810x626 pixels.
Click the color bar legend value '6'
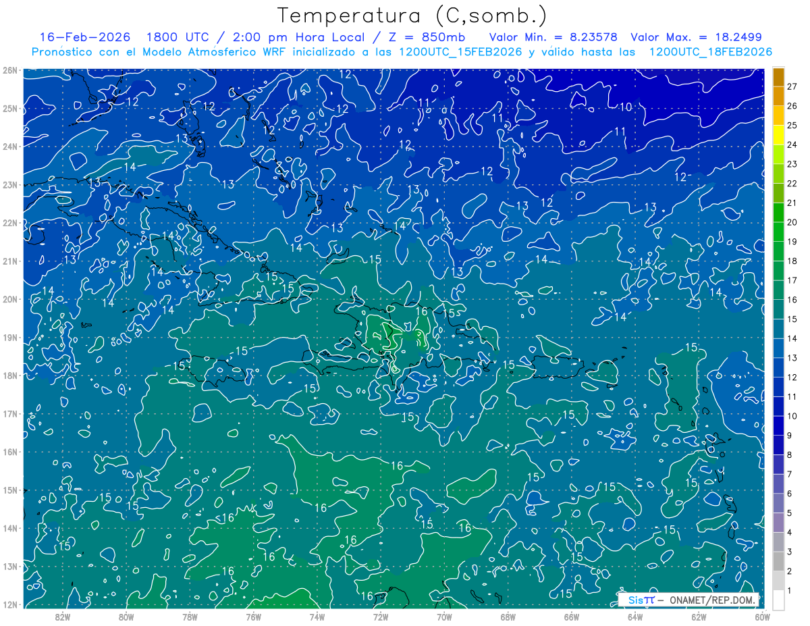[x=790, y=494]
